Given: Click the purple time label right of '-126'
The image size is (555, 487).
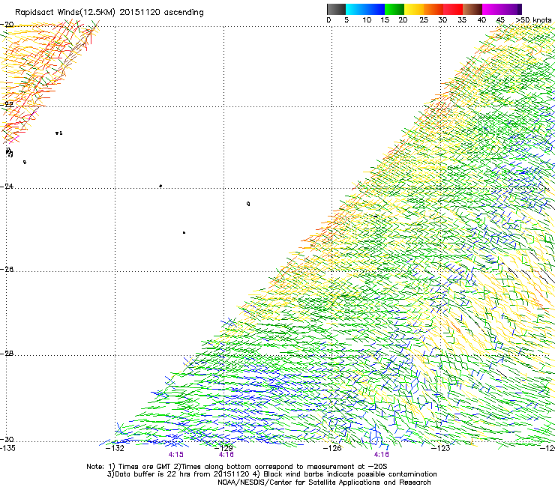Looking at the screenshot, I should (381, 455).
